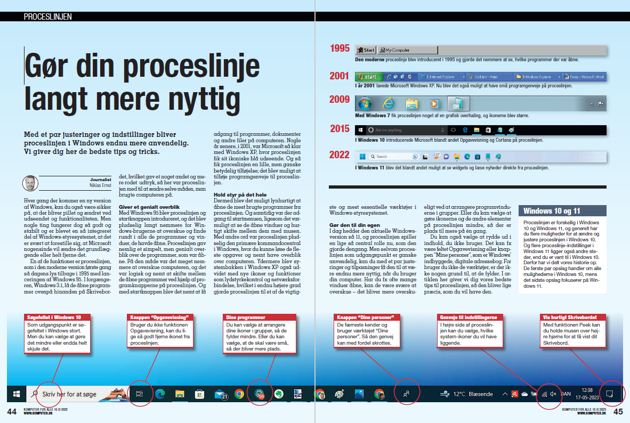Screen dimensions: 630x423
Task: Click the red antivirus tray icon
Action: coord(515,394)
